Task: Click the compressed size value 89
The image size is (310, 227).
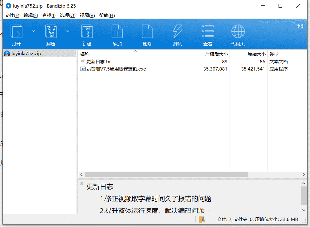Action: [x=225, y=61]
